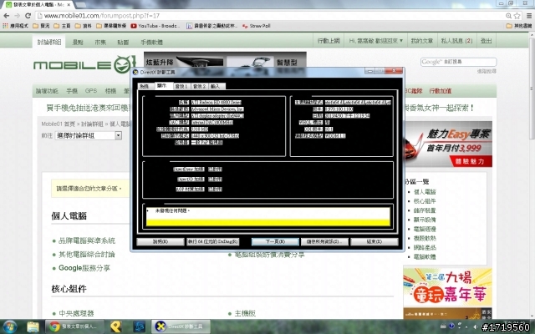Image resolution: width=535 pixels, height=334 pixels.
Task: Open Google服務分享 forum link
Action: pyautogui.click(x=84, y=268)
